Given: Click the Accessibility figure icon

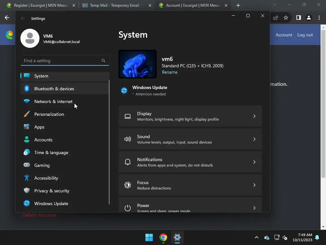Looking at the screenshot, I should point(27,178).
